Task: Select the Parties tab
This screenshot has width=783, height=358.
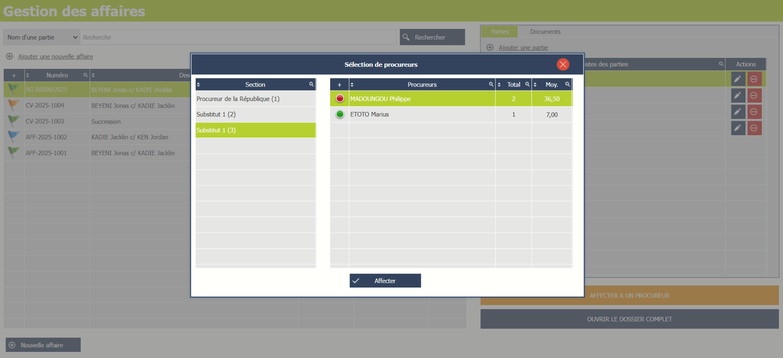Action: tap(499, 32)
